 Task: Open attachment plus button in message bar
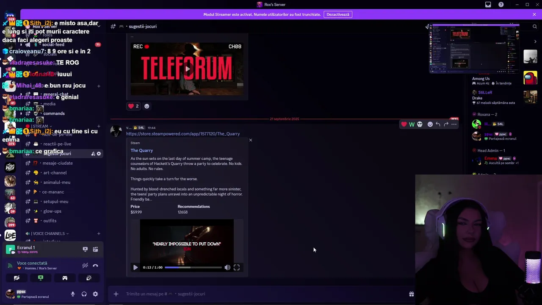click(116, 294)
